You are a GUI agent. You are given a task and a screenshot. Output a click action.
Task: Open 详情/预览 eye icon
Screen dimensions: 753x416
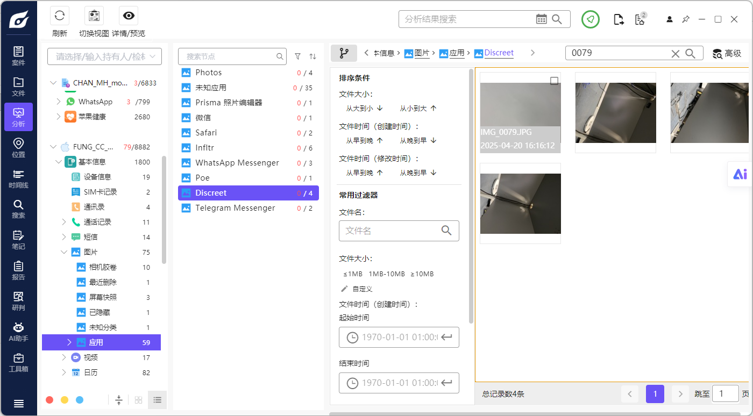coord(129,16)
